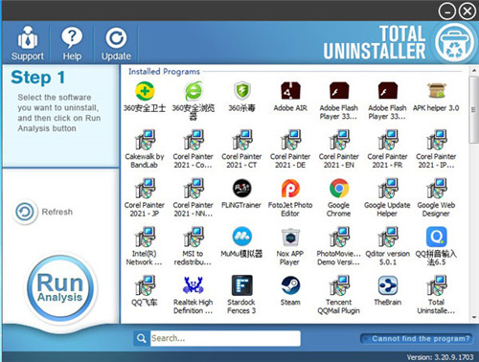Select Corel Painter 2021 - CT entry
The image size is (479, 362).
coord(241,148)
